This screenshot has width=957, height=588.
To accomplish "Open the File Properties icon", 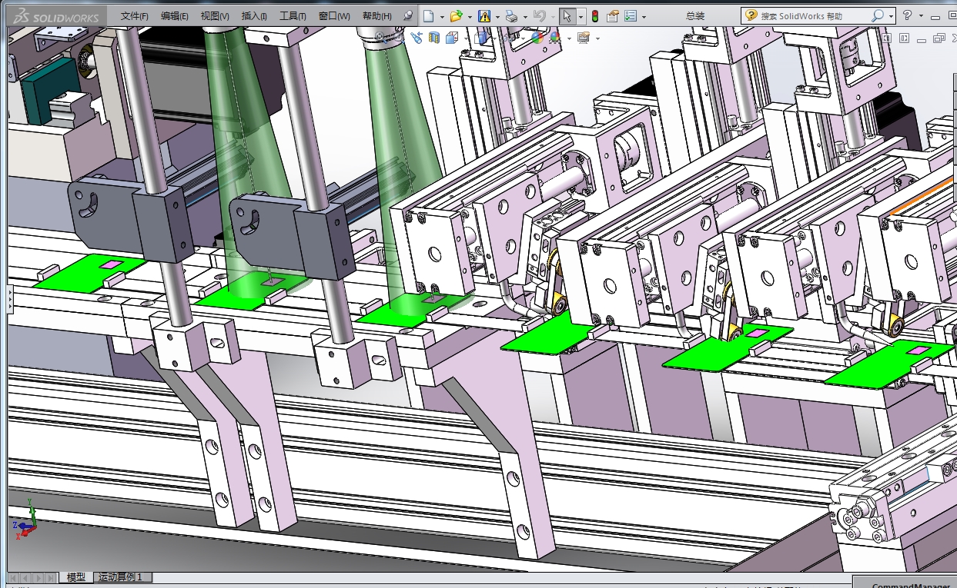I will pos(613,16).
